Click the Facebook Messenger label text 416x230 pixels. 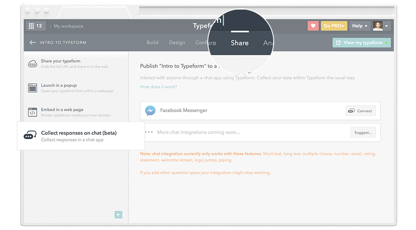(184, 110)
